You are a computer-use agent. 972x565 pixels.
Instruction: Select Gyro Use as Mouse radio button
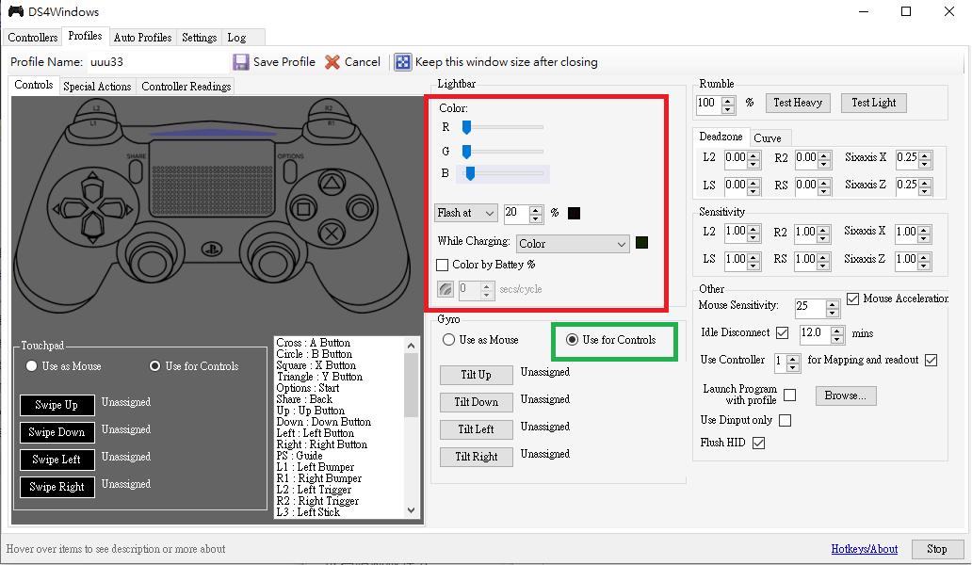448,340
